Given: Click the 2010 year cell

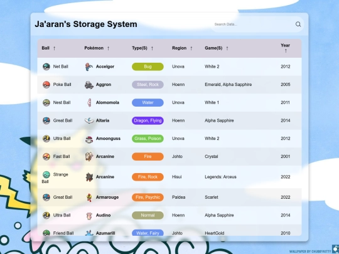Looking at the screenshot, I should [286, 233].
